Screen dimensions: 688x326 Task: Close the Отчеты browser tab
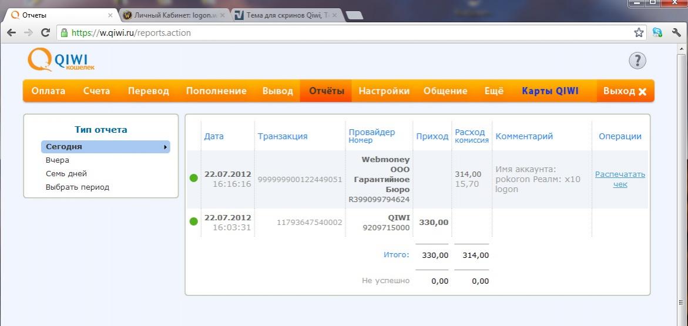coord(110,15)
